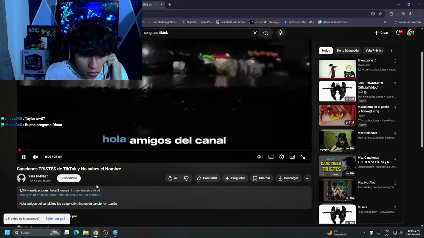Viewport: 424px width, 238px height.
Task: Open the 'Mix: Not You' thumbnail
Action: pyautogui.click(x=337, y=190)
